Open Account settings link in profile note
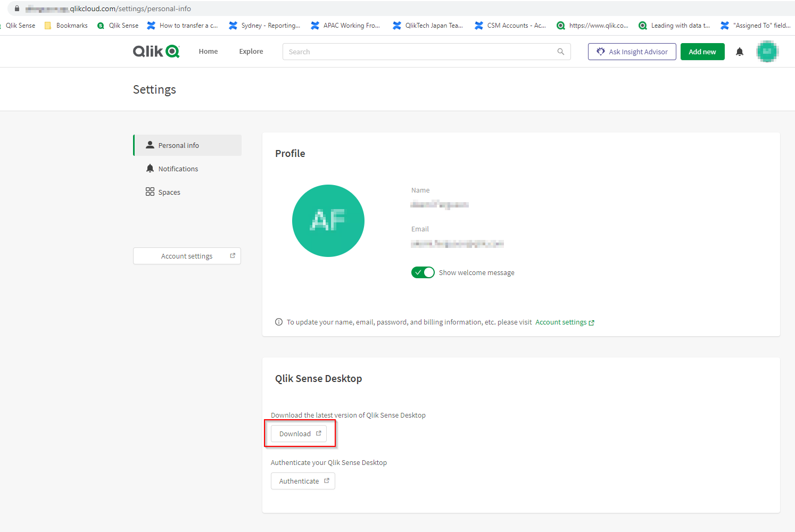Screen dimensions: 795x532 tap(565, 322)
